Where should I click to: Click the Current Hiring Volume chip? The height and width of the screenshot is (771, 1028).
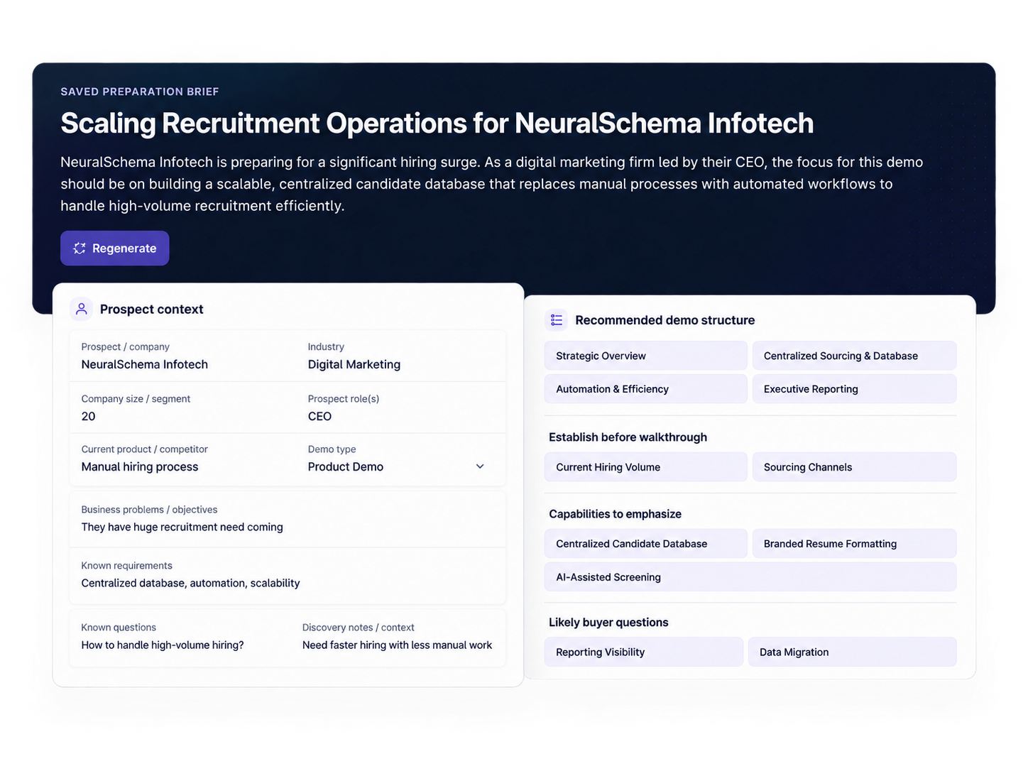pos(646,467)
